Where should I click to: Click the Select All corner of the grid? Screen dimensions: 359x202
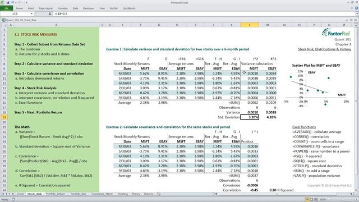[4, 25]
